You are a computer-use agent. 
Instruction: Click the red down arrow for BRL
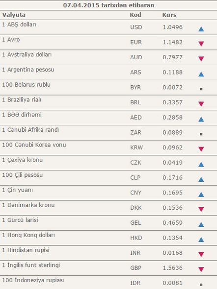[x=201, y=104]
